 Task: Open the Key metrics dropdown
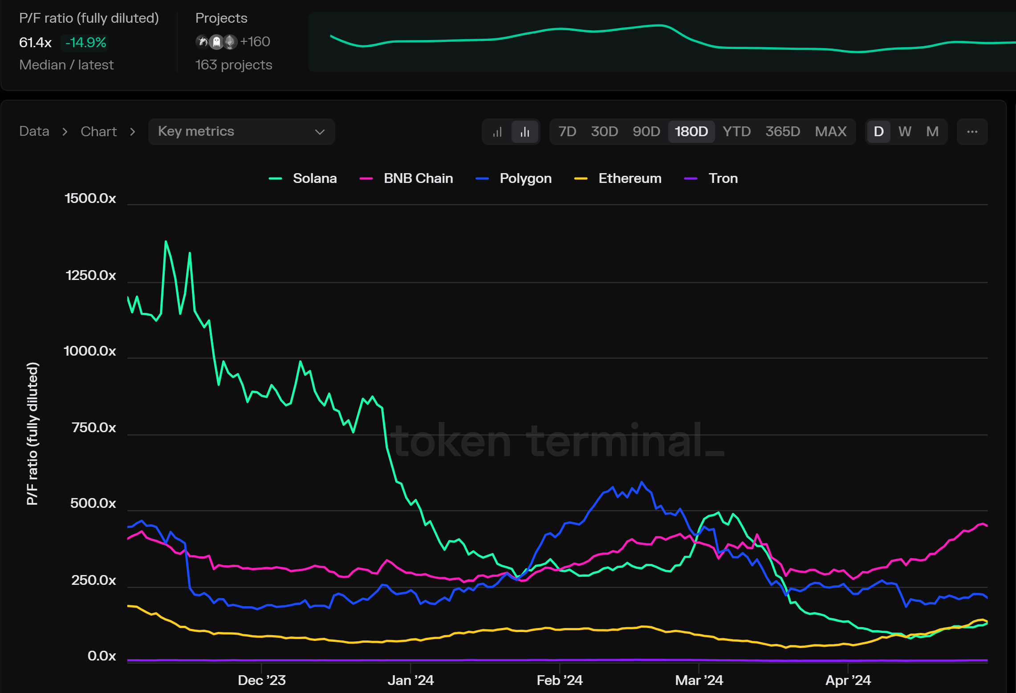241,132
